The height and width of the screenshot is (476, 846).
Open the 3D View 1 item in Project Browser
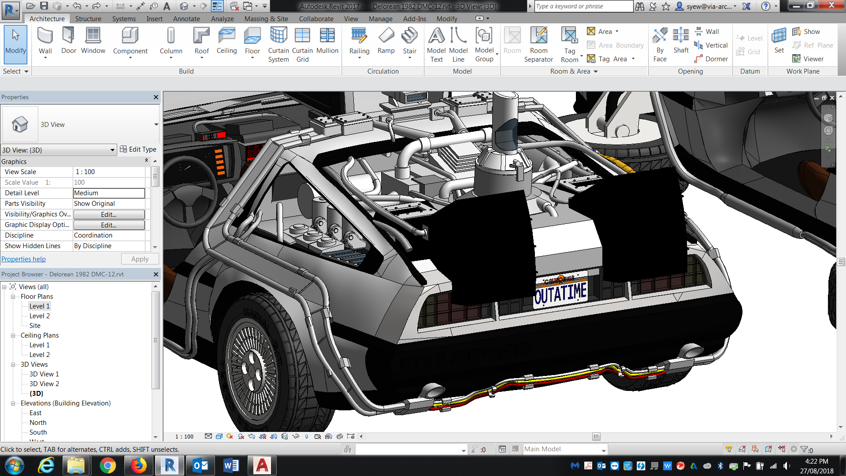click(44, 374)
